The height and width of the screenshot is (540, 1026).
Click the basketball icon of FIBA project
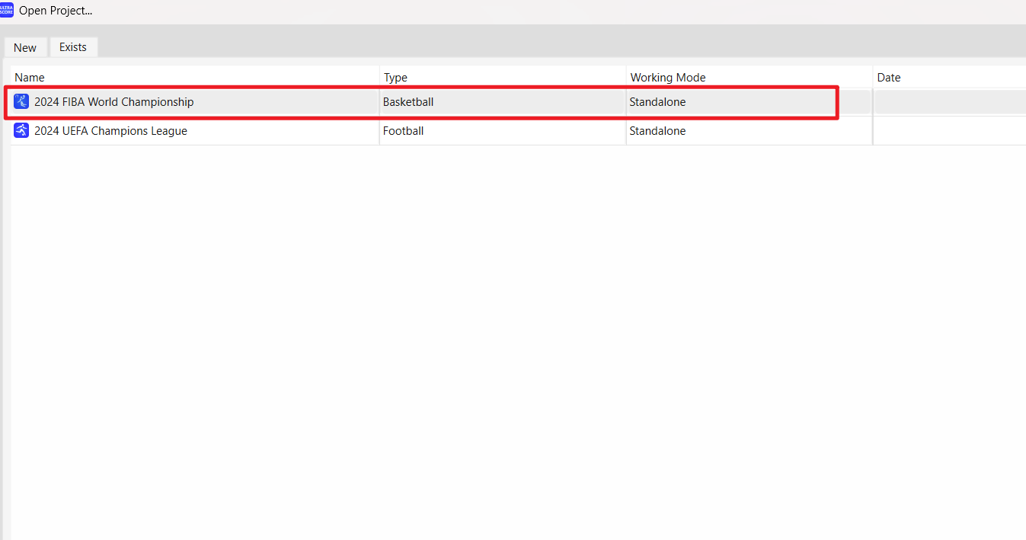[x=21, y=101]
